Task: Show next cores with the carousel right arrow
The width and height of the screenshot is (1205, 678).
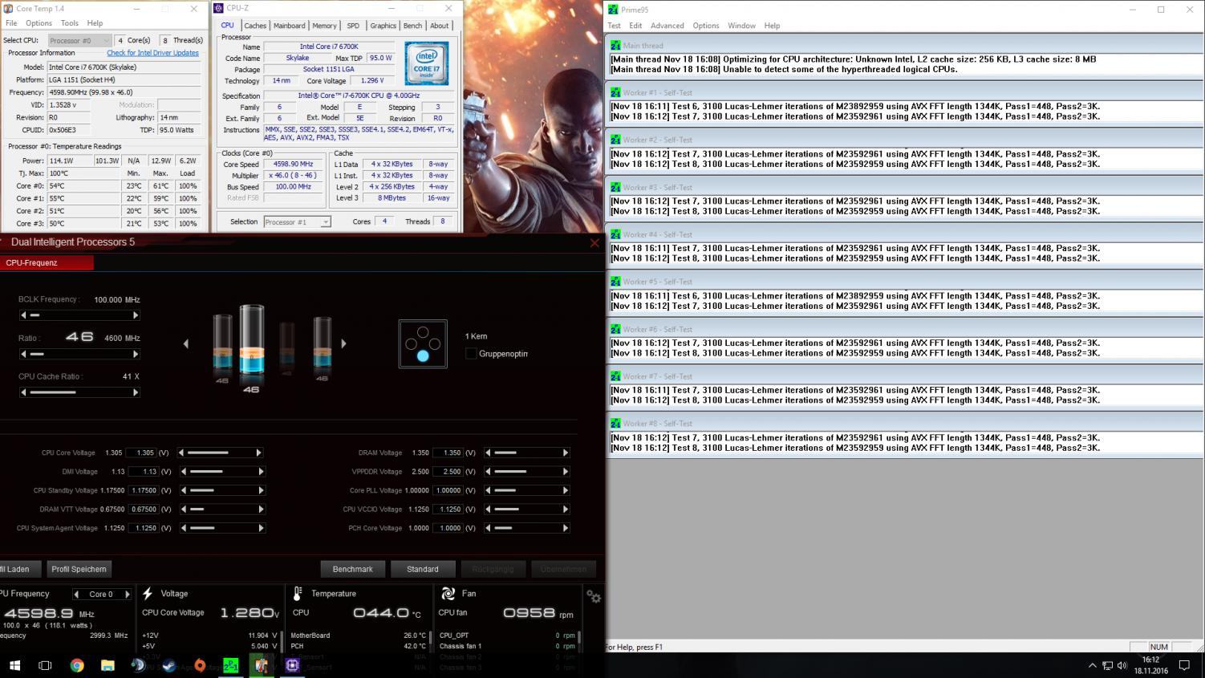Action: click(343, 343)
